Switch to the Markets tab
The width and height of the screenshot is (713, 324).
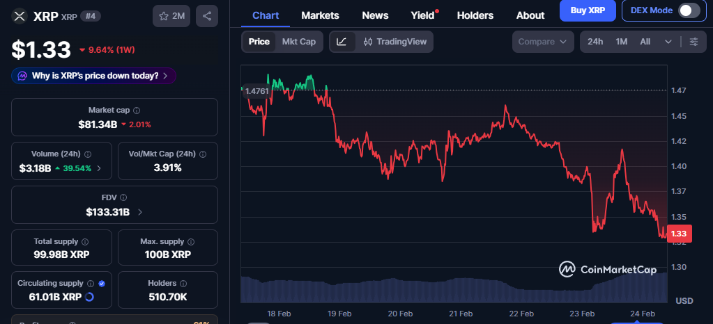tap(320, 15)
